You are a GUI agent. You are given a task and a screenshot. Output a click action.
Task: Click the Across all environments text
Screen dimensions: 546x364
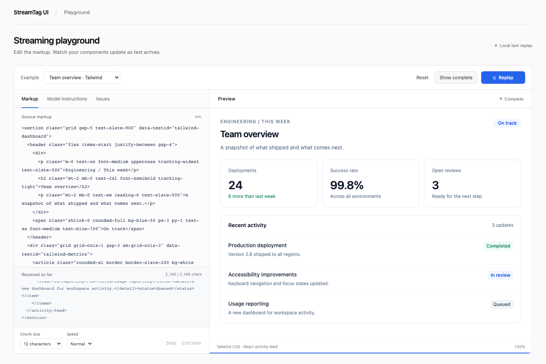tap(355, 196)
